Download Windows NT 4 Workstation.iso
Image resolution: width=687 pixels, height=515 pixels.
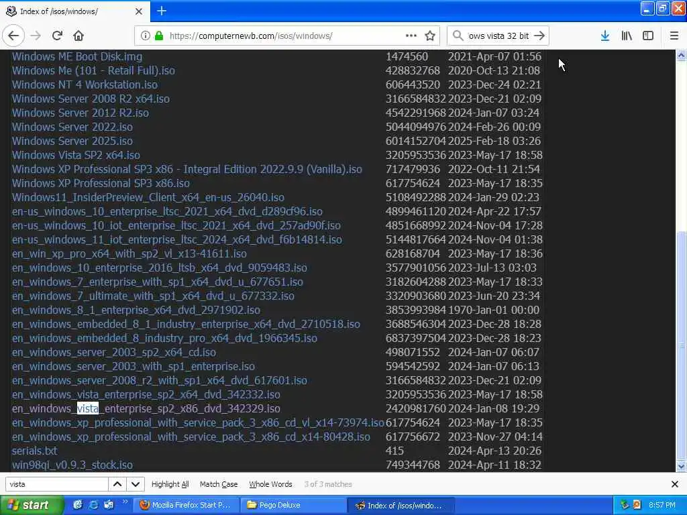(85, 84)
